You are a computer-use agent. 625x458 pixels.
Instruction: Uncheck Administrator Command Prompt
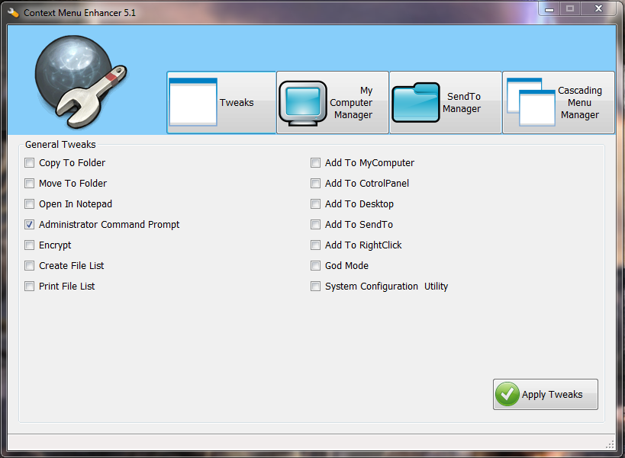click(30, 224)
